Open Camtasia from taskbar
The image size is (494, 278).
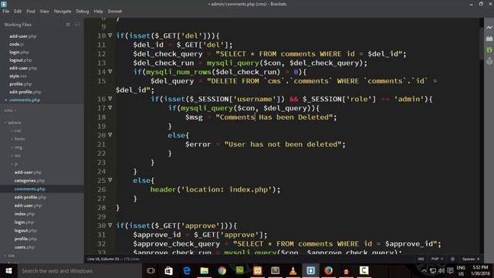364,271
